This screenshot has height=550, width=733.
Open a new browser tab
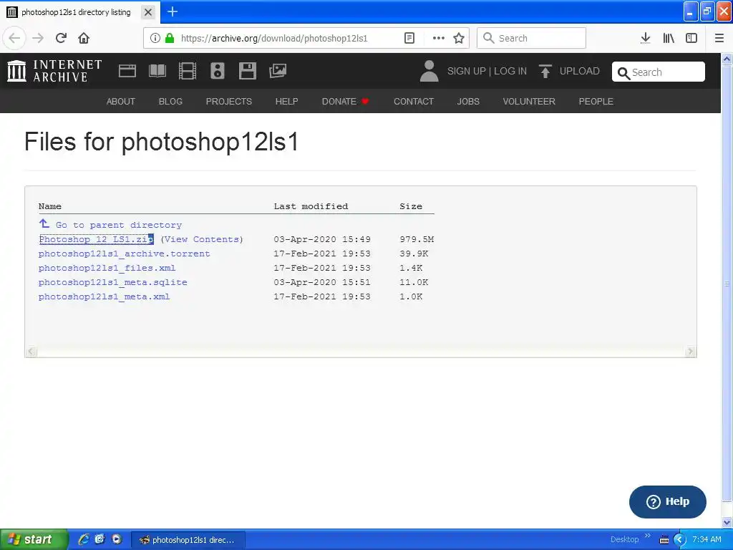coord(173,11)
